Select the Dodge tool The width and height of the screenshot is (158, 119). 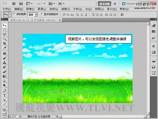click(x=5, y=85)
